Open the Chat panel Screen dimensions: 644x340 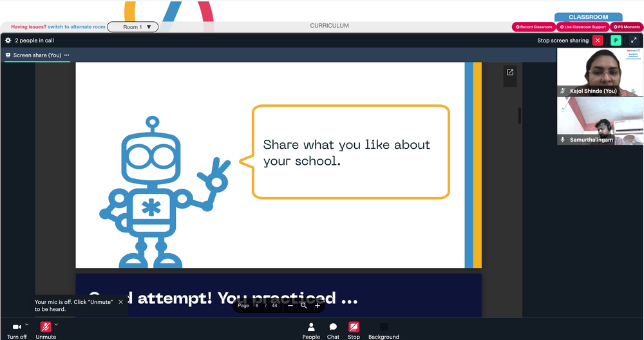333,331
